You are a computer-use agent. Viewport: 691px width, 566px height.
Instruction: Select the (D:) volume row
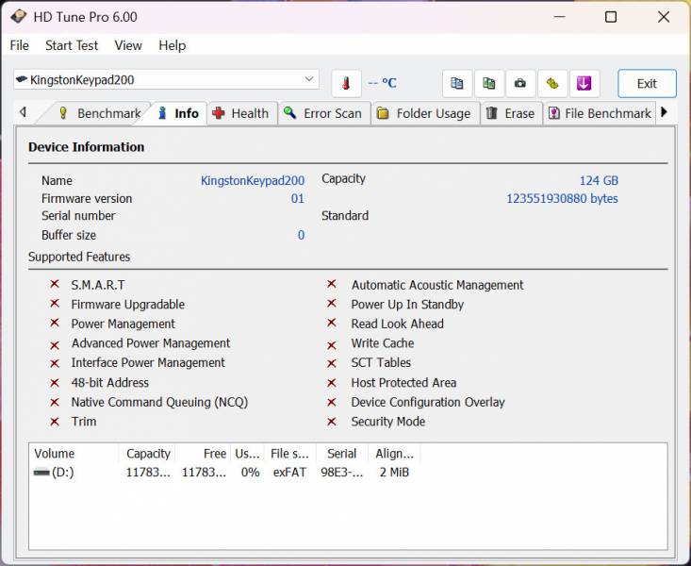coord(223,473)
